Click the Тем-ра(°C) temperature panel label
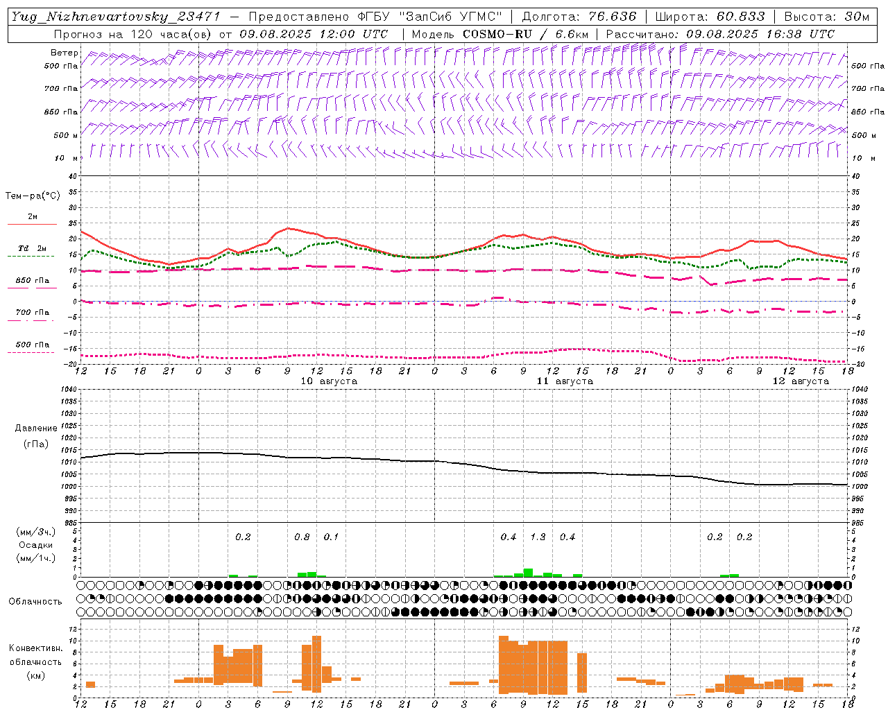Image resolution: width=888 pixels, height=710 pixels. [33, 196]
